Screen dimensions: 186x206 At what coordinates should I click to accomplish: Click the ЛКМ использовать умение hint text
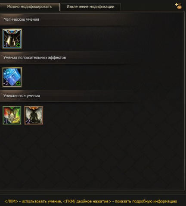coord(33,201)
